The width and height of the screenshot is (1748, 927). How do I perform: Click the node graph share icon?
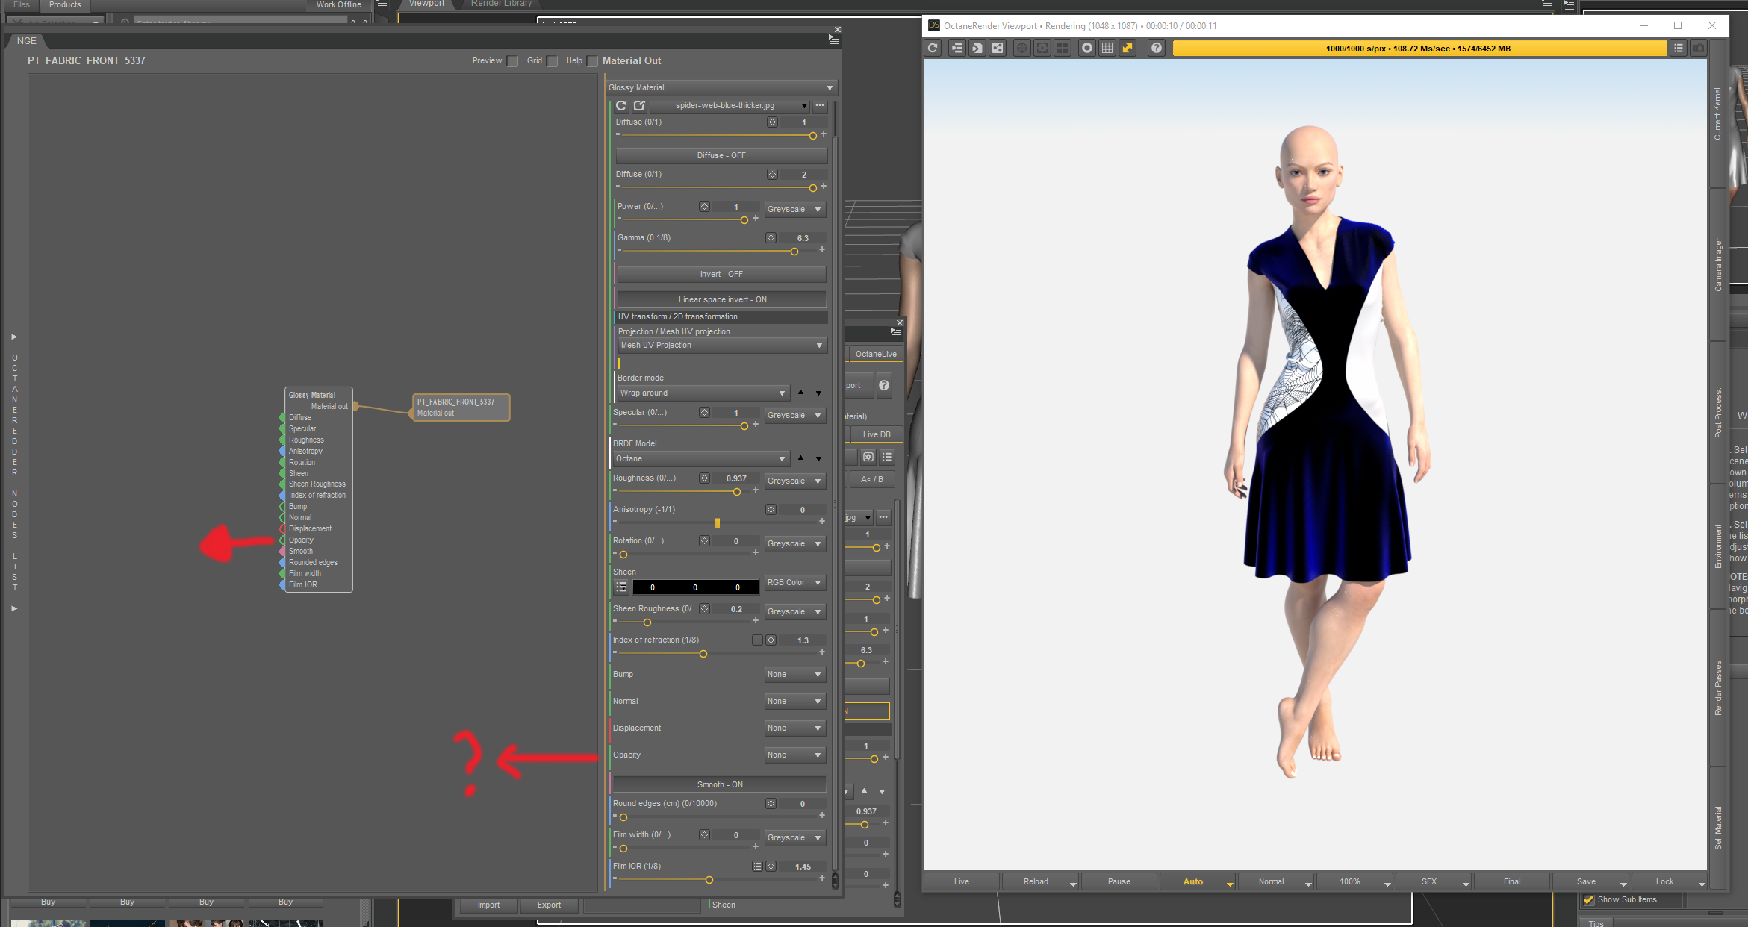[998, 49]
